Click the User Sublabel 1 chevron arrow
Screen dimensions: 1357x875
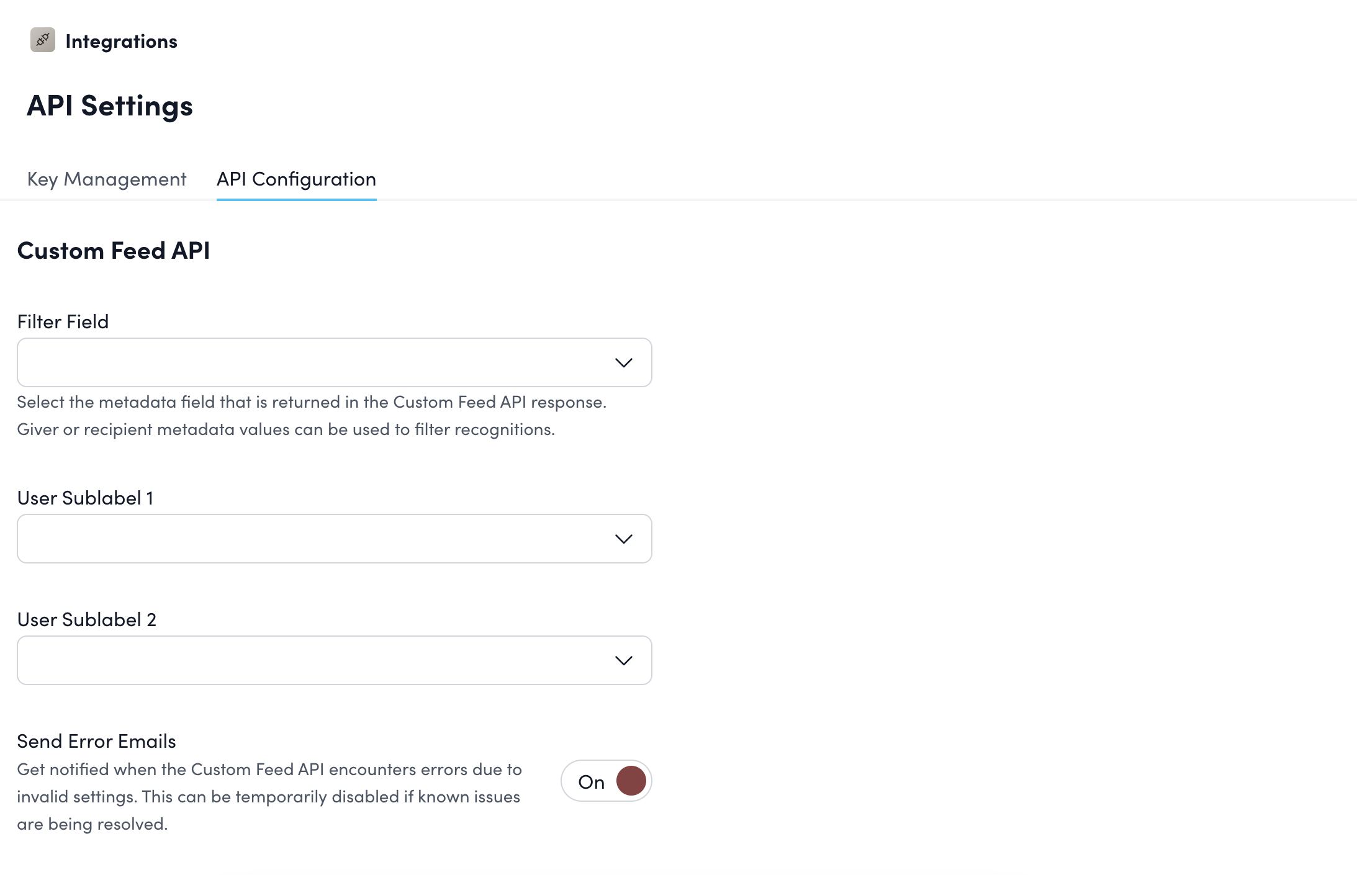623,539
